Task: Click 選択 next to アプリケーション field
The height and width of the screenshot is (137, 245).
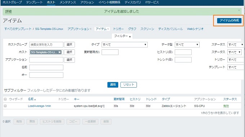Action: (x=70, y=60)
